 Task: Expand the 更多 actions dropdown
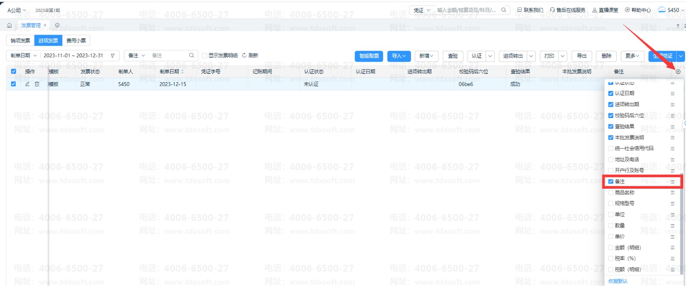click(x=632, y=56)
